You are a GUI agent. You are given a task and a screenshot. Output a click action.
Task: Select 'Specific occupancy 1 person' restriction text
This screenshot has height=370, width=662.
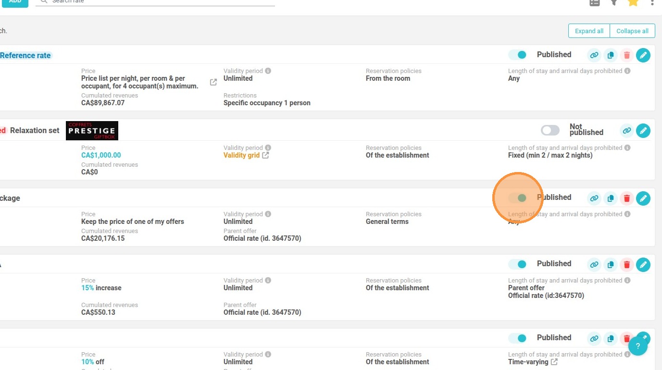[x=267, y=103]
